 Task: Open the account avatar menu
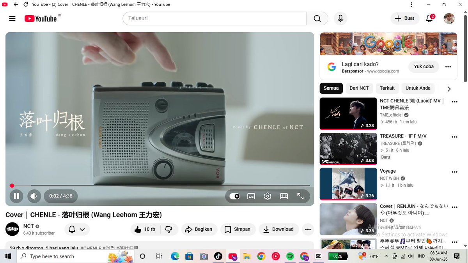tap(449, 19)
